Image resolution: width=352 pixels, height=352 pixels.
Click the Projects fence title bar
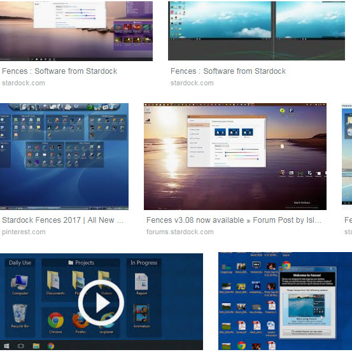click(81, 263)
